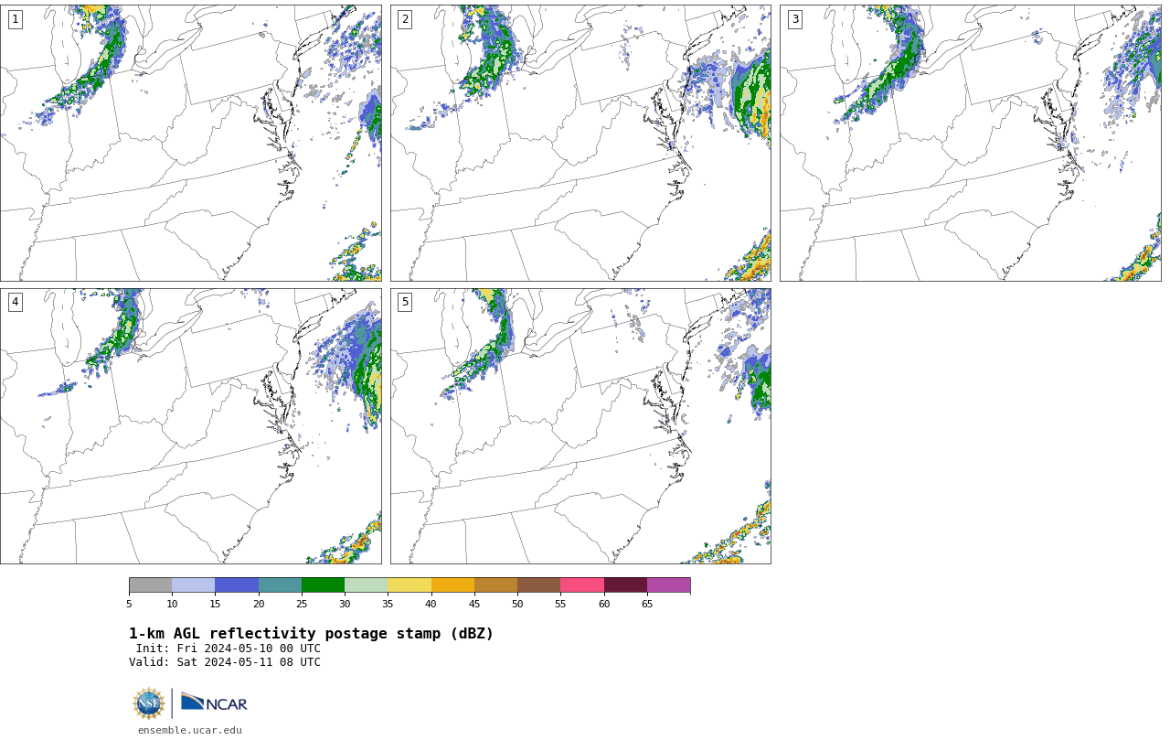
Task: Click the colorbar tick label 50
Action: 517,604
